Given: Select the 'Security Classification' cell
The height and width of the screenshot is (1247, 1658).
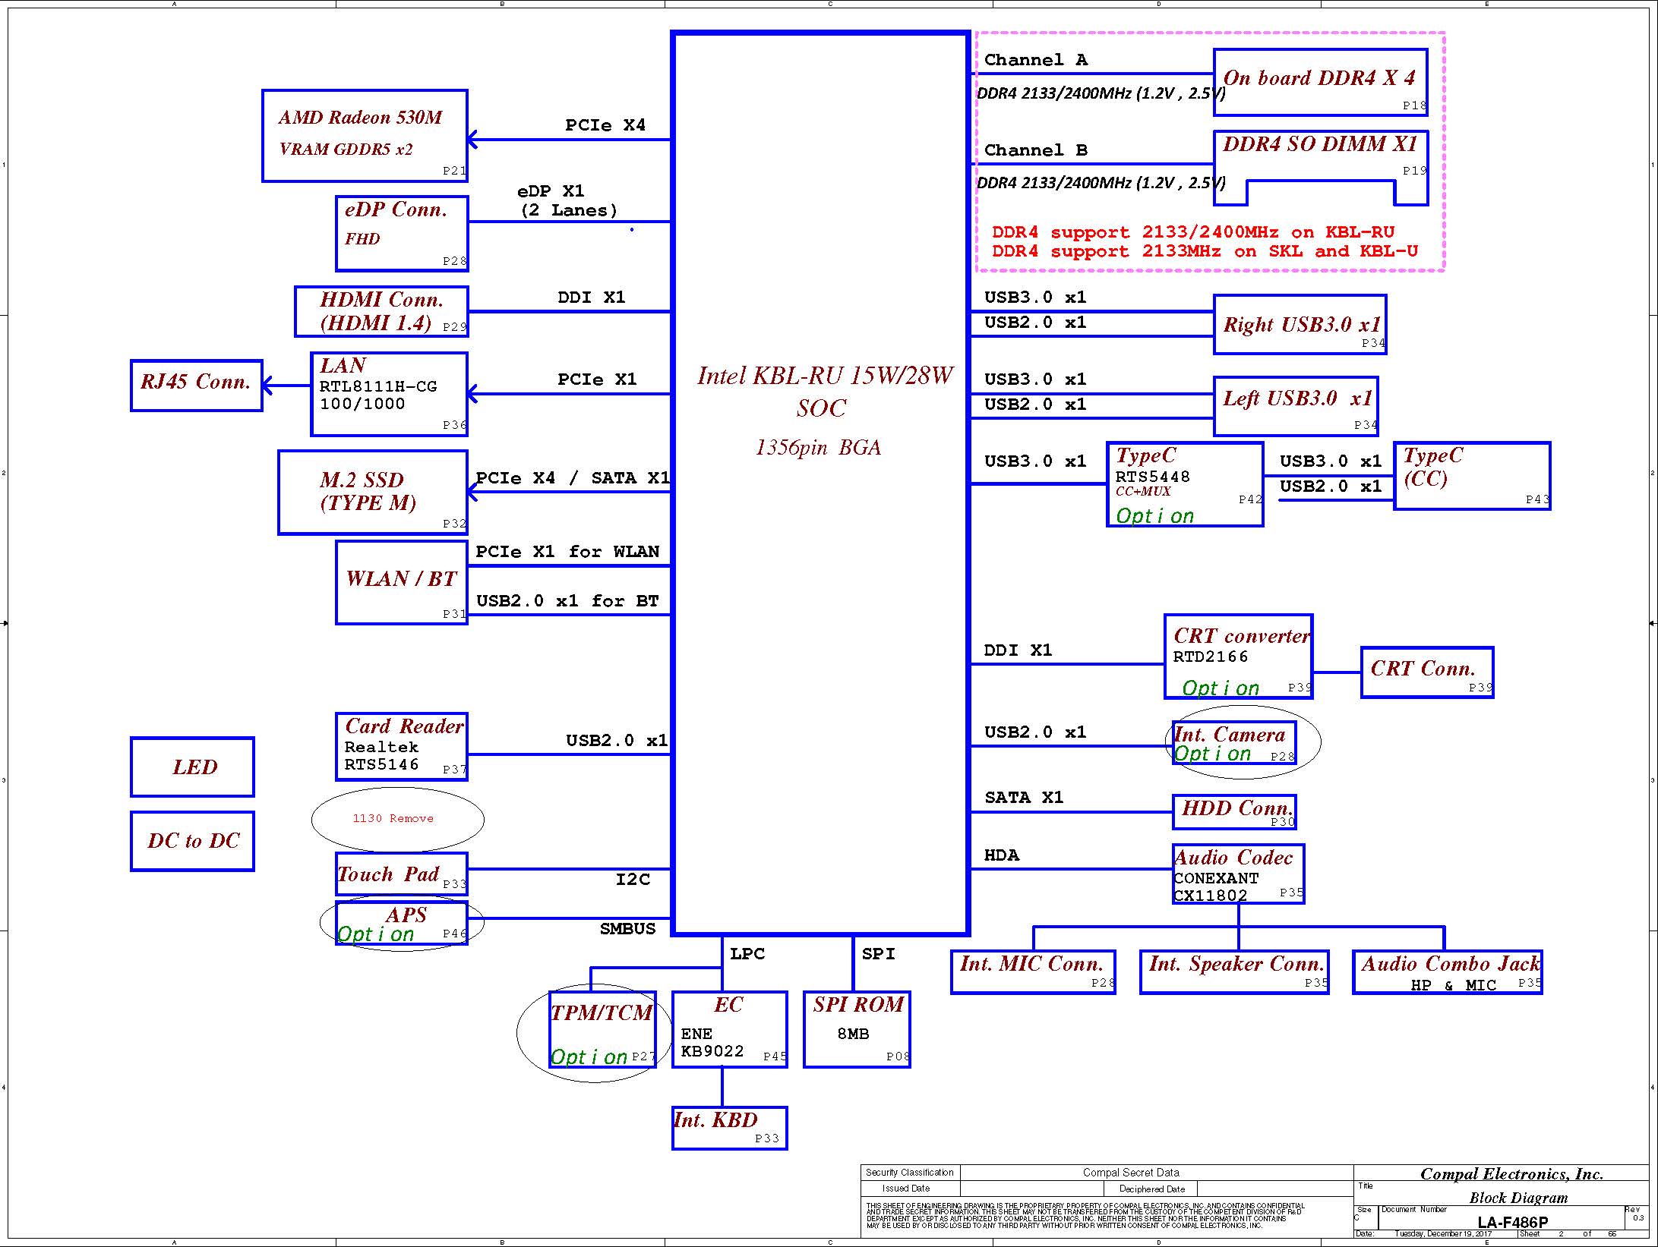Looking at the screenshot, I should pos(910,1173).
